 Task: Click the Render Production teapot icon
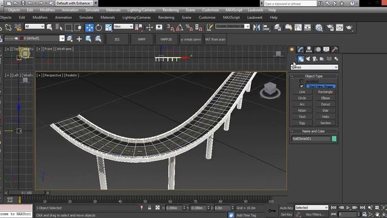pyautogui.click(x=349, y=27)
